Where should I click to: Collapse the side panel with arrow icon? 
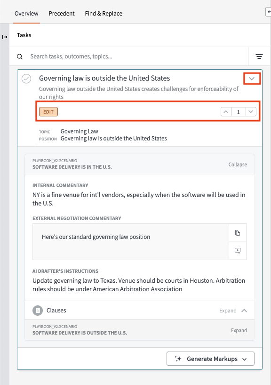5,37
